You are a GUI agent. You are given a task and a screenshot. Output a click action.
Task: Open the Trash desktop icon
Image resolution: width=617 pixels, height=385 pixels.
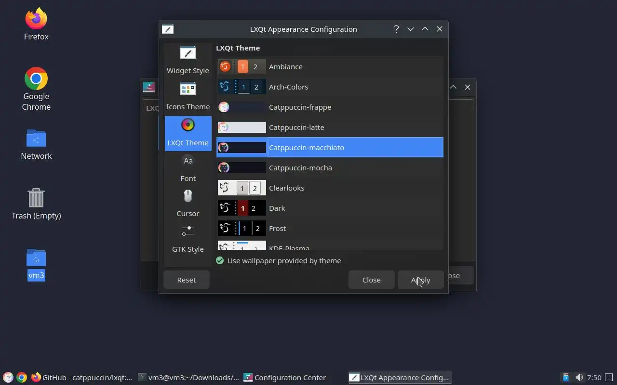(36, 204)
